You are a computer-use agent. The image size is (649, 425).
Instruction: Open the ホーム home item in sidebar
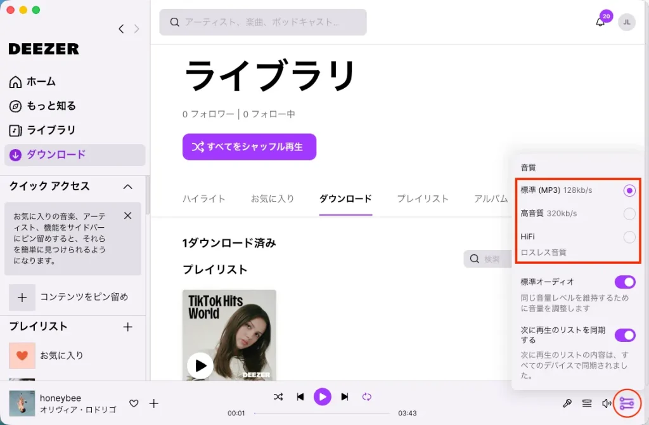click(x=32, y=82)
